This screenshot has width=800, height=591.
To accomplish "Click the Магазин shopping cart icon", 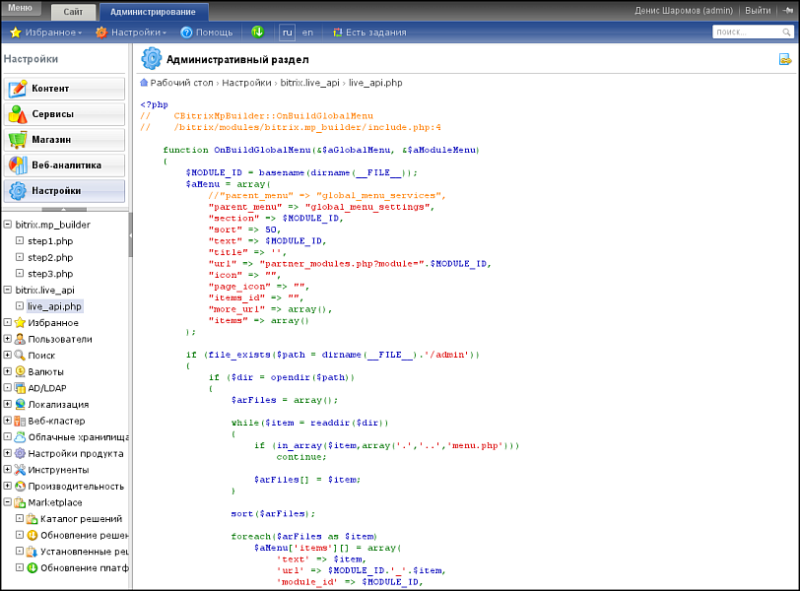I will [x=17, y=140].
